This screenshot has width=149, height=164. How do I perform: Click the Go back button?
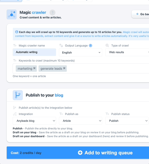(x=140, y=14)
